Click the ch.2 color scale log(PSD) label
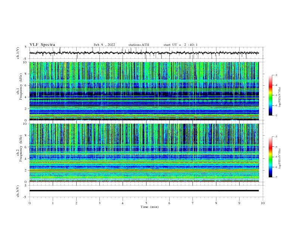This screenshot has width=296, height=228. pos(280,158)
